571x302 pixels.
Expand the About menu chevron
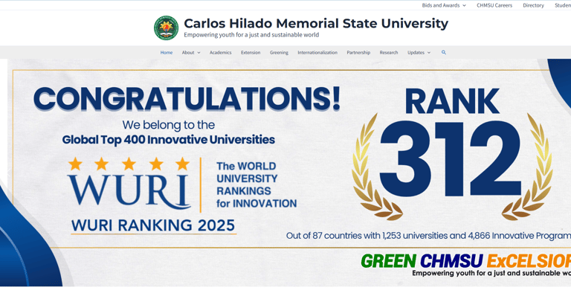click(x=199, y=53)
